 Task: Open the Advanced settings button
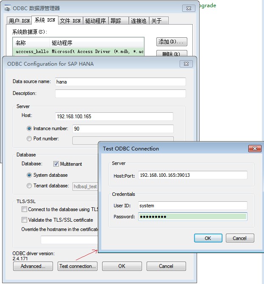(x=33, y=266)
